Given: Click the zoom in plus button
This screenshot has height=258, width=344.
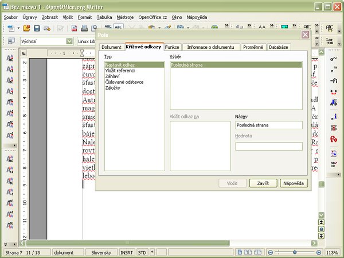Looking at the screenshot, I should coord(319,252).
